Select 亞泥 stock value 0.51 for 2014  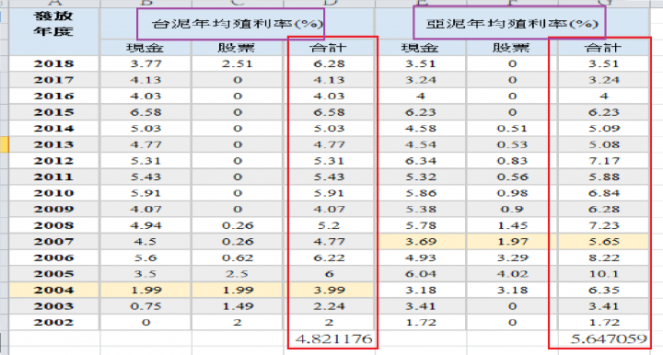pos(512,129)
